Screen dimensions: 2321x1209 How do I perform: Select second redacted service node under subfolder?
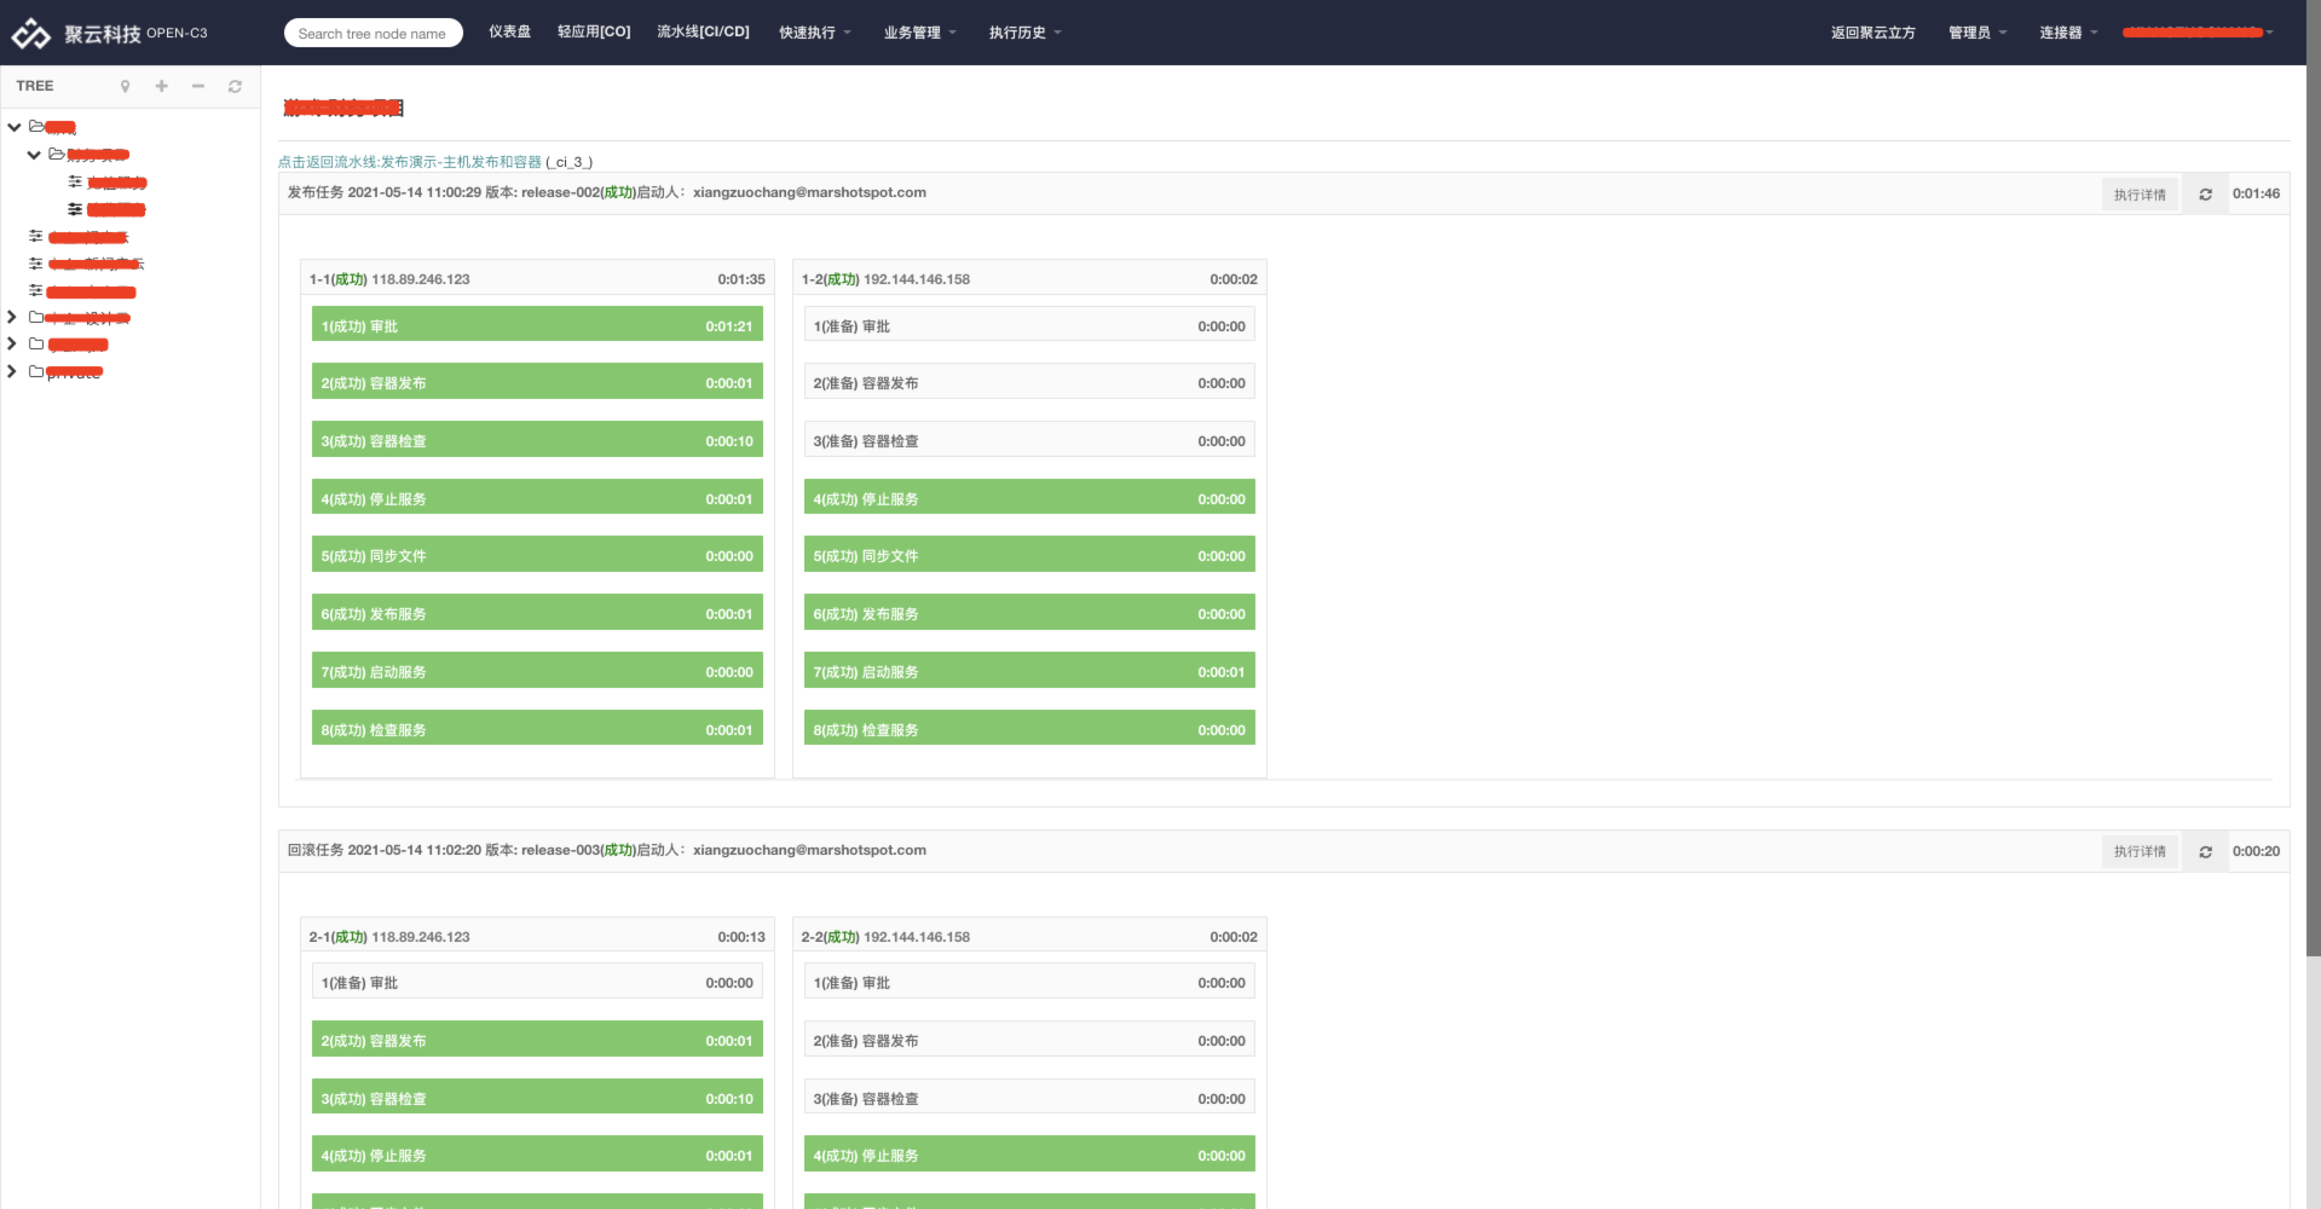click(x=116, y=210)
